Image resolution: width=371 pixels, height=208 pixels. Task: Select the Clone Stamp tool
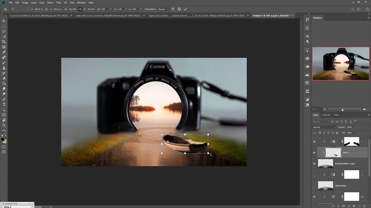[x=4, y=68]
